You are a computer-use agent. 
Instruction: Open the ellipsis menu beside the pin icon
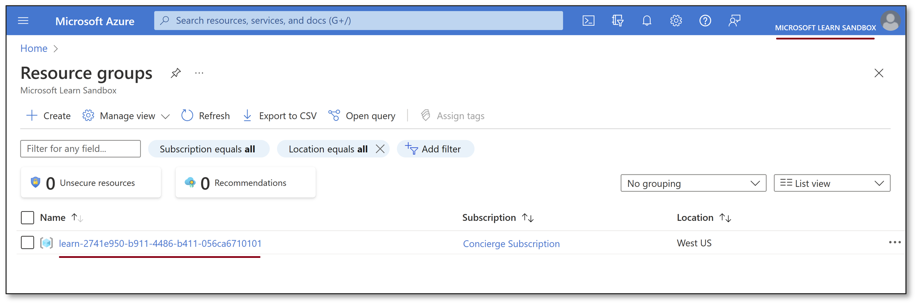pos(199,73)
